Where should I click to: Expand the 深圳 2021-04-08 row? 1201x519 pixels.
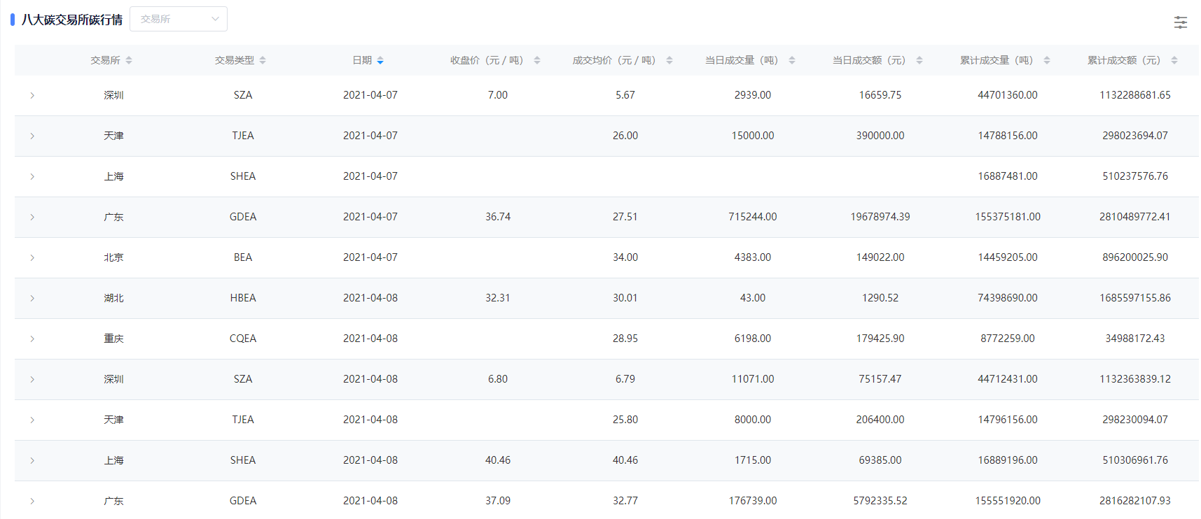32,379
